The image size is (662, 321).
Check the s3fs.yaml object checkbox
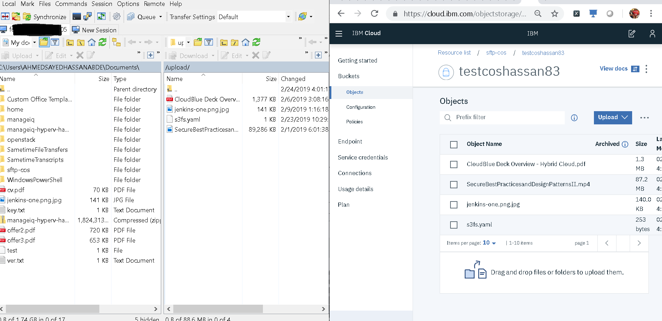[454, 225]
